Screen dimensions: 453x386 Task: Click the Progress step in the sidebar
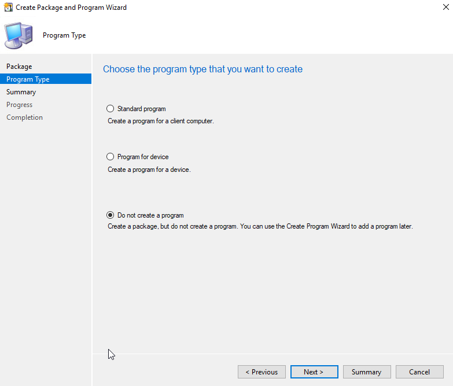pyautogui.click(x=19, y=105)
